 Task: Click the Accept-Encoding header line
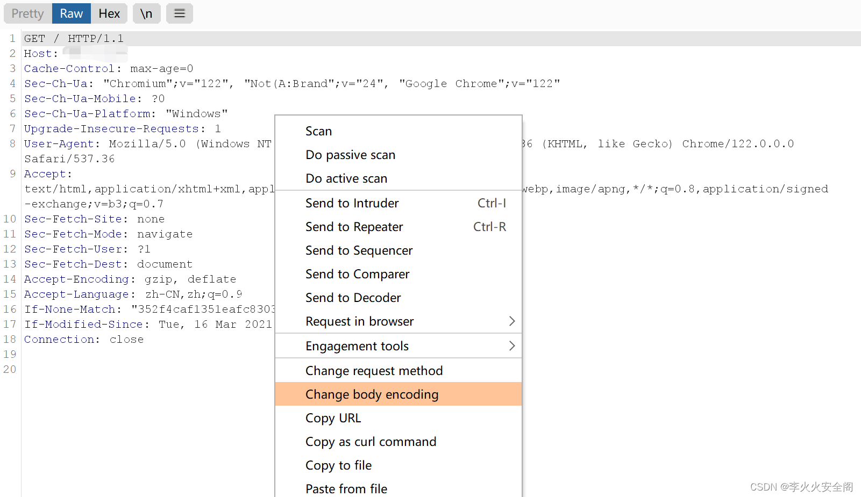coord(130,279)
